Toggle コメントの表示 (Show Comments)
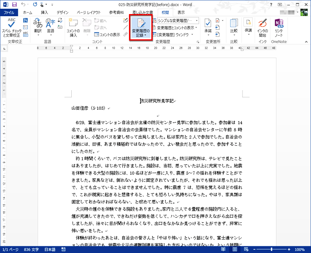The image size is (311, 253). point(107,34)
